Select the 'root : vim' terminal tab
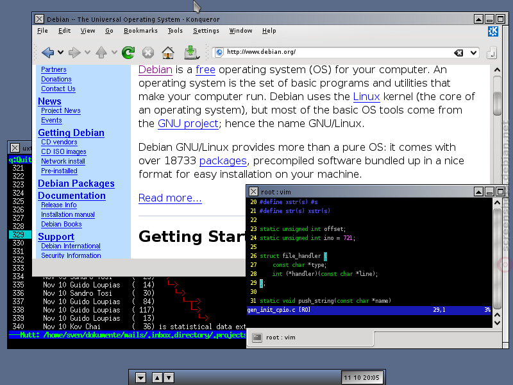Screen dimensions: 513x385 [310, 338]
